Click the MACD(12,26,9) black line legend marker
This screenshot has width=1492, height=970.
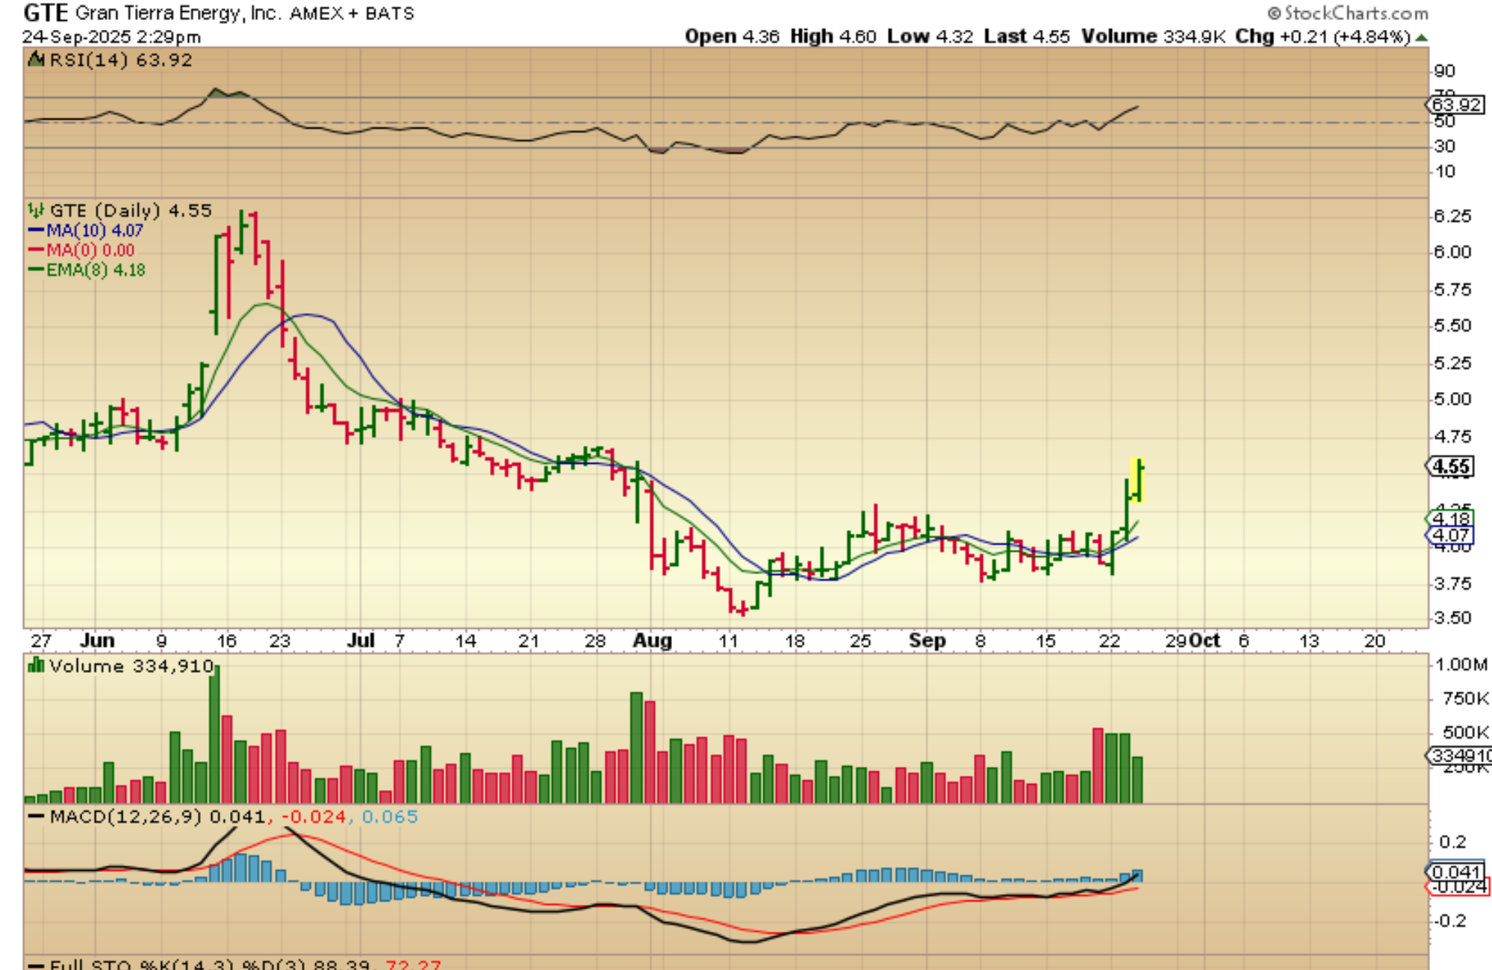click(x=35, y=816)
